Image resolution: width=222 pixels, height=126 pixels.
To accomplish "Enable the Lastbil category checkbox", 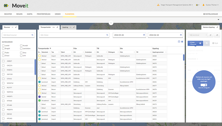I will (x=3, y=46).
